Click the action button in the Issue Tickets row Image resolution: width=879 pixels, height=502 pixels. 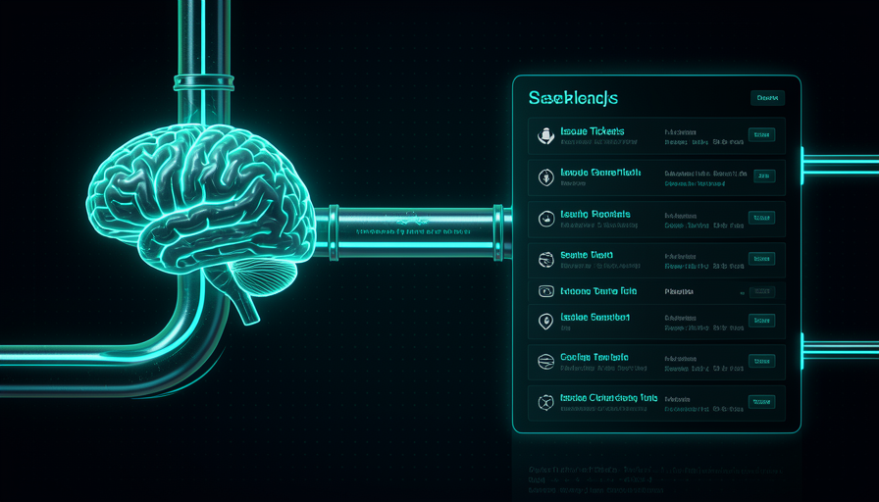pos(761,134)
